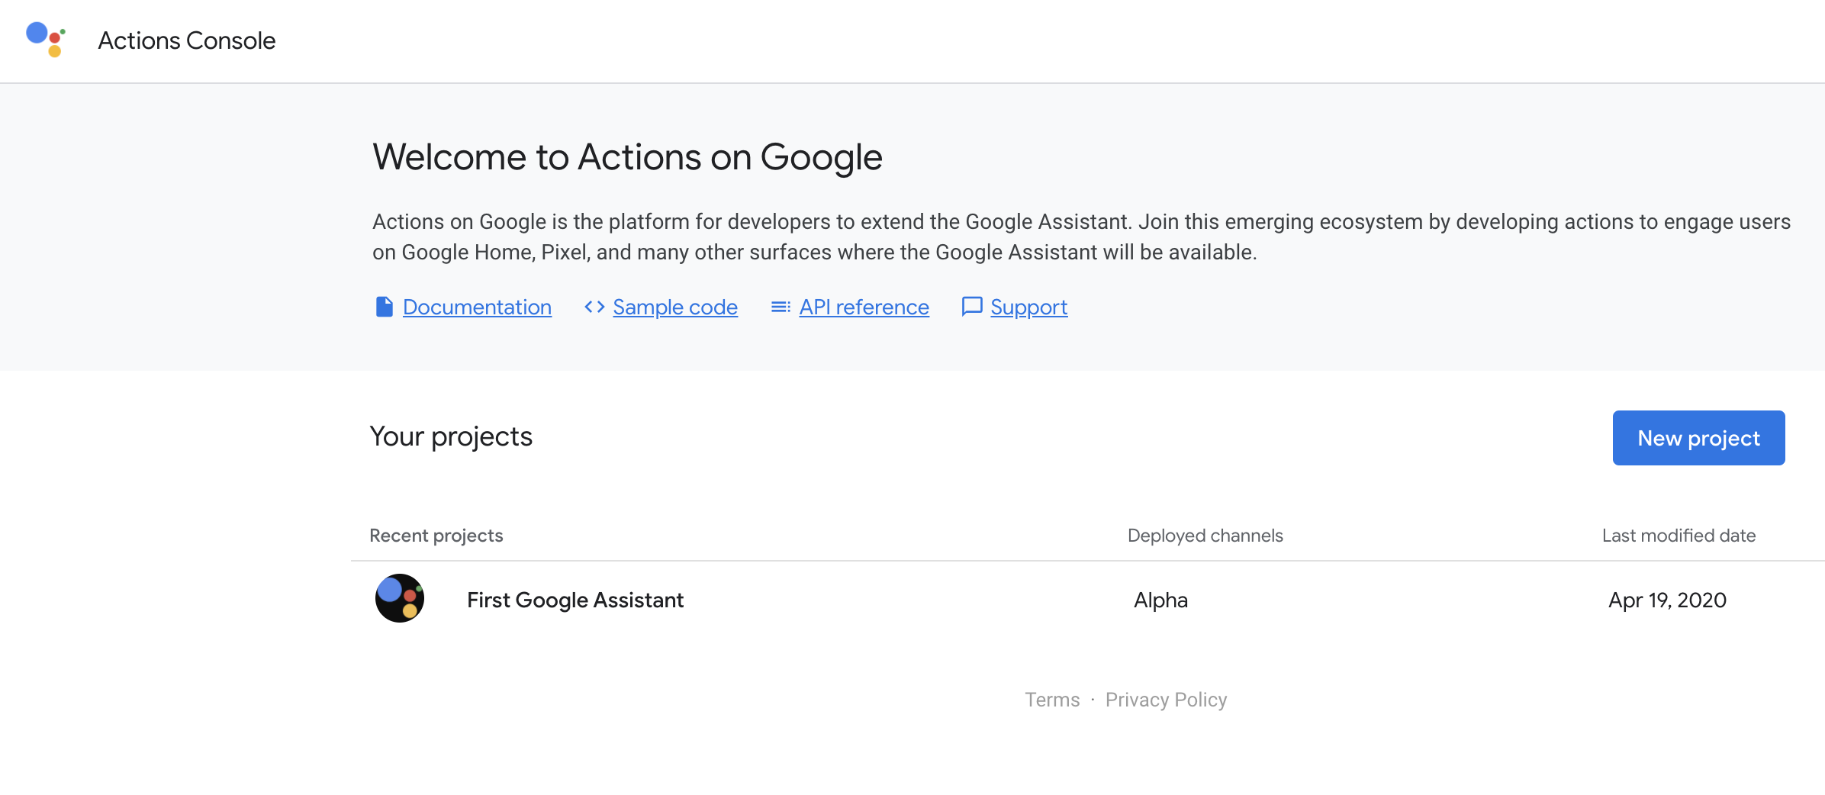
Task: Click the Google Assistant logo in header
Action: pos(46,40)
